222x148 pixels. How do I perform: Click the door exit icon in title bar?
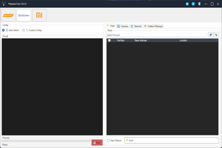click(199, 4)
